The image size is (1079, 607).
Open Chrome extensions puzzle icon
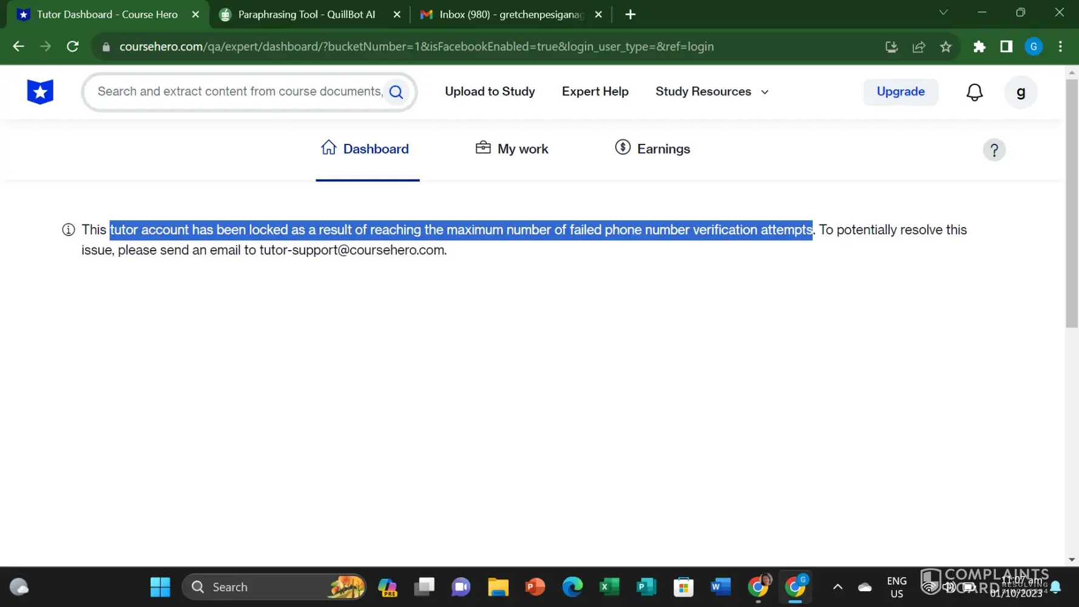[x=979, y=47]
